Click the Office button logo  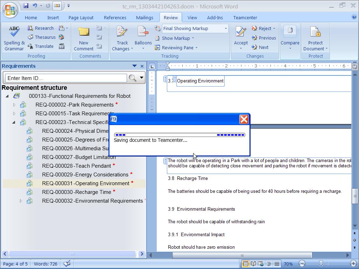point(10,10)
